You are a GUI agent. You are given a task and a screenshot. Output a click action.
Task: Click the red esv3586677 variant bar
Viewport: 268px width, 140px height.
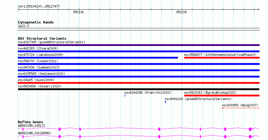(222, 58)
